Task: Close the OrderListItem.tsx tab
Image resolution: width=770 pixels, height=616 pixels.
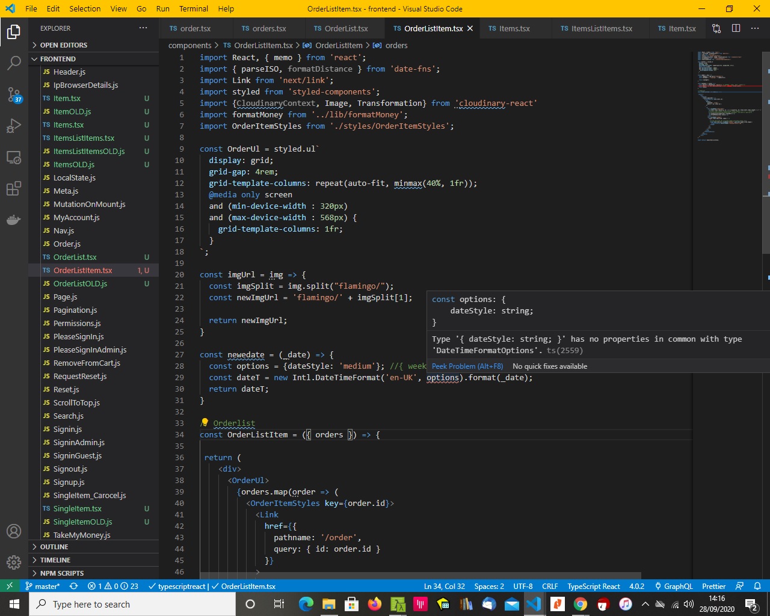Action: (x=470, y=28)
